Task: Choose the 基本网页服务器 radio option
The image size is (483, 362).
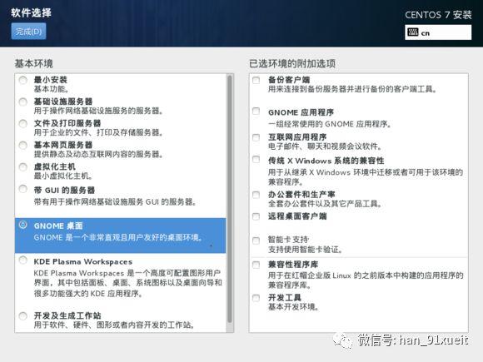Action: (22, 146)
